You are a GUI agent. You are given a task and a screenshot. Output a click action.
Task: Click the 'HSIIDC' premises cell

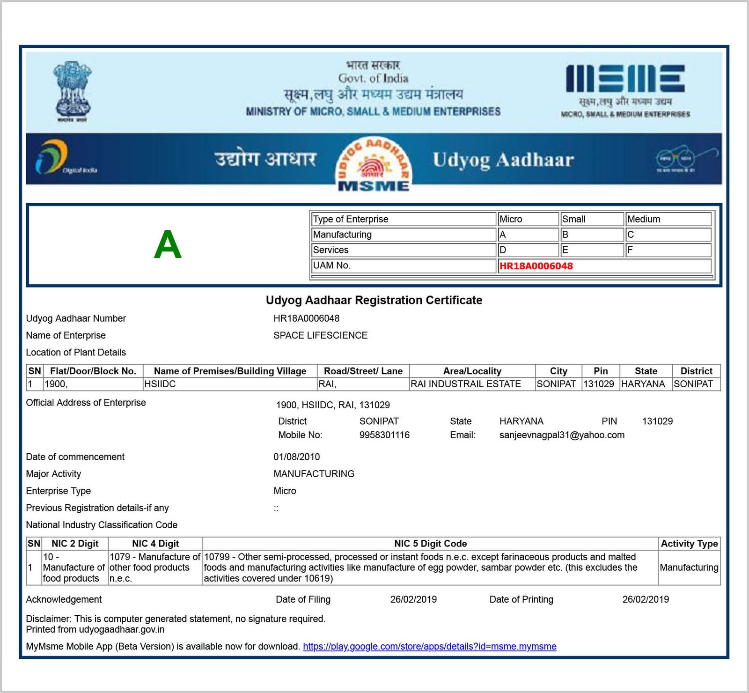click(x=230, y=384)
